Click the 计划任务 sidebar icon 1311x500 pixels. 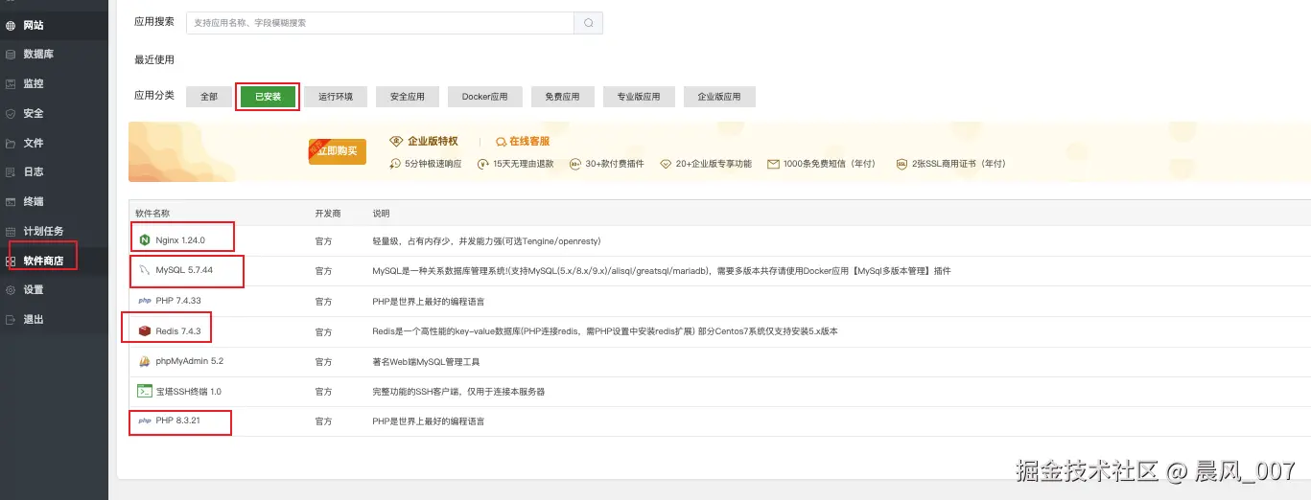coord(11,231)
